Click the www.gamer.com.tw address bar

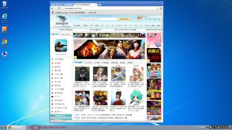click(109, 8)
